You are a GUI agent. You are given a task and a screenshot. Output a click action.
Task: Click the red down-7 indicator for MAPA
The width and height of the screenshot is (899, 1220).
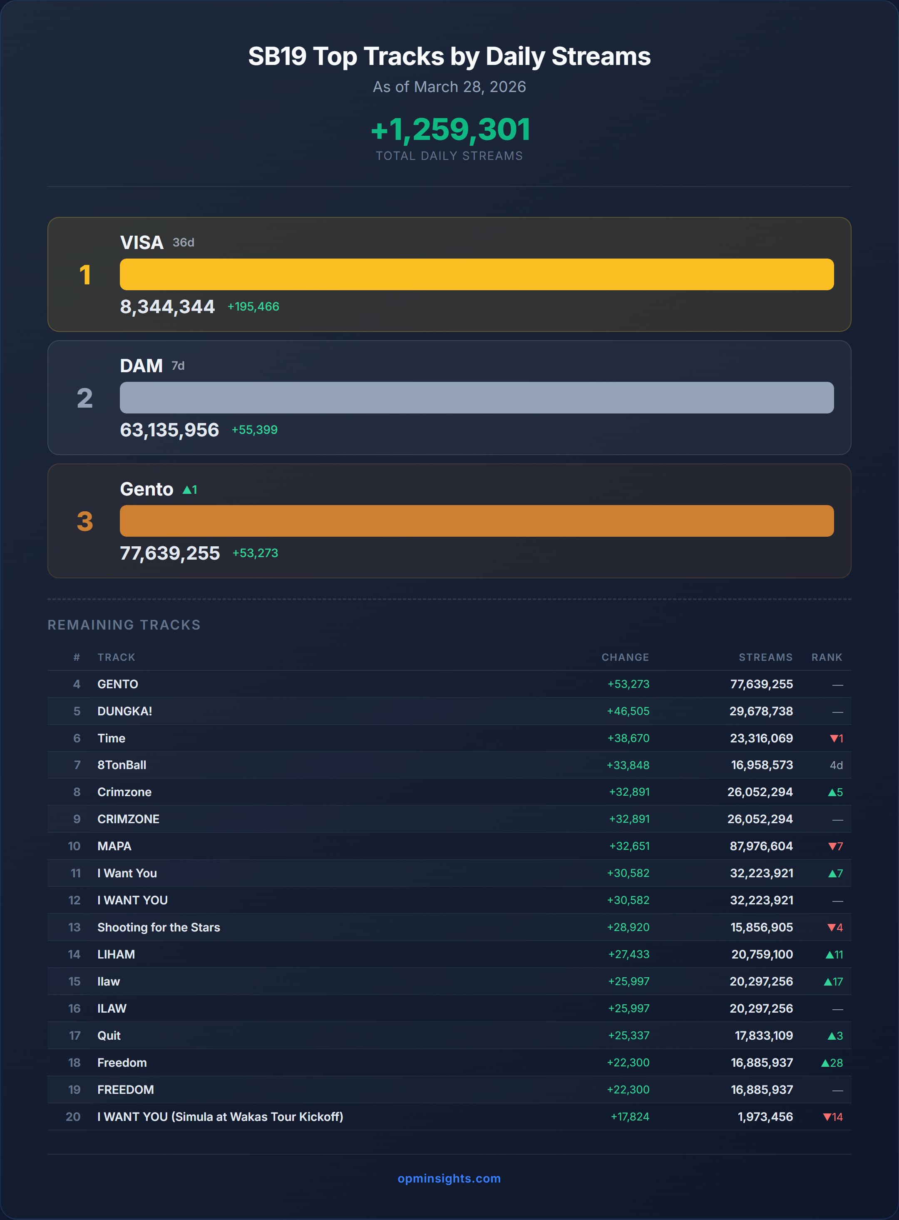tap(835, 846)
